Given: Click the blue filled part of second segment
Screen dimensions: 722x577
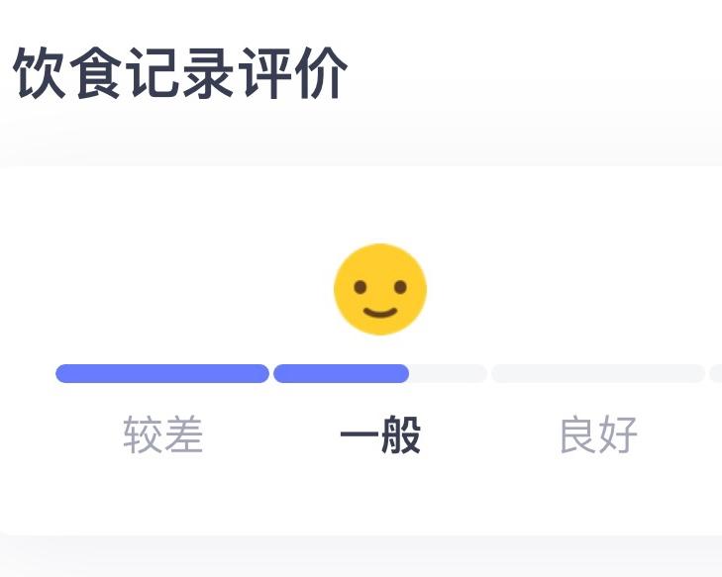Looking at the screenshot, I should (x=341, y=373).
